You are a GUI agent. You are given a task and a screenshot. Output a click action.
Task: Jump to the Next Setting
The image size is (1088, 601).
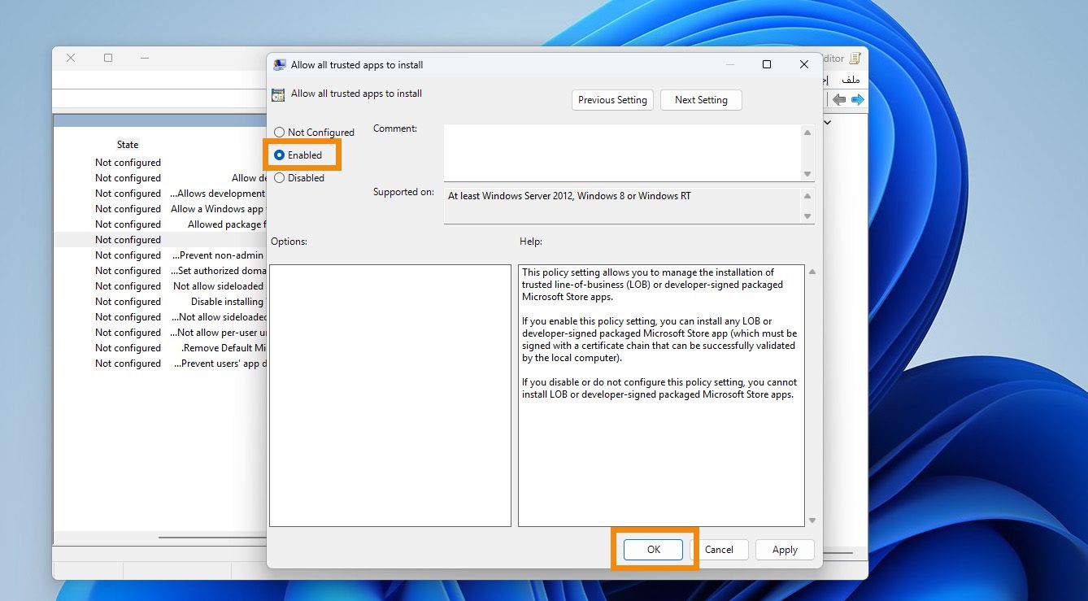coord(701,100)
